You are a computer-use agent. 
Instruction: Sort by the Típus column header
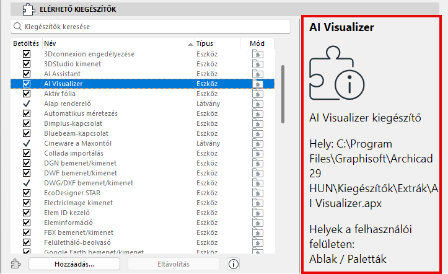(217, 43)
